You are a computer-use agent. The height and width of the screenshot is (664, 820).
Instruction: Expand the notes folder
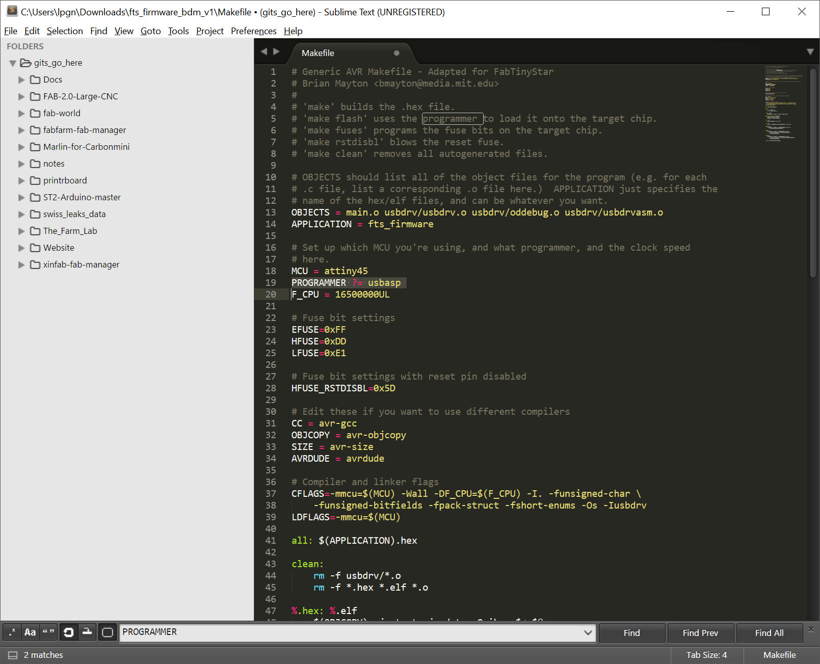tap(21, 164)
